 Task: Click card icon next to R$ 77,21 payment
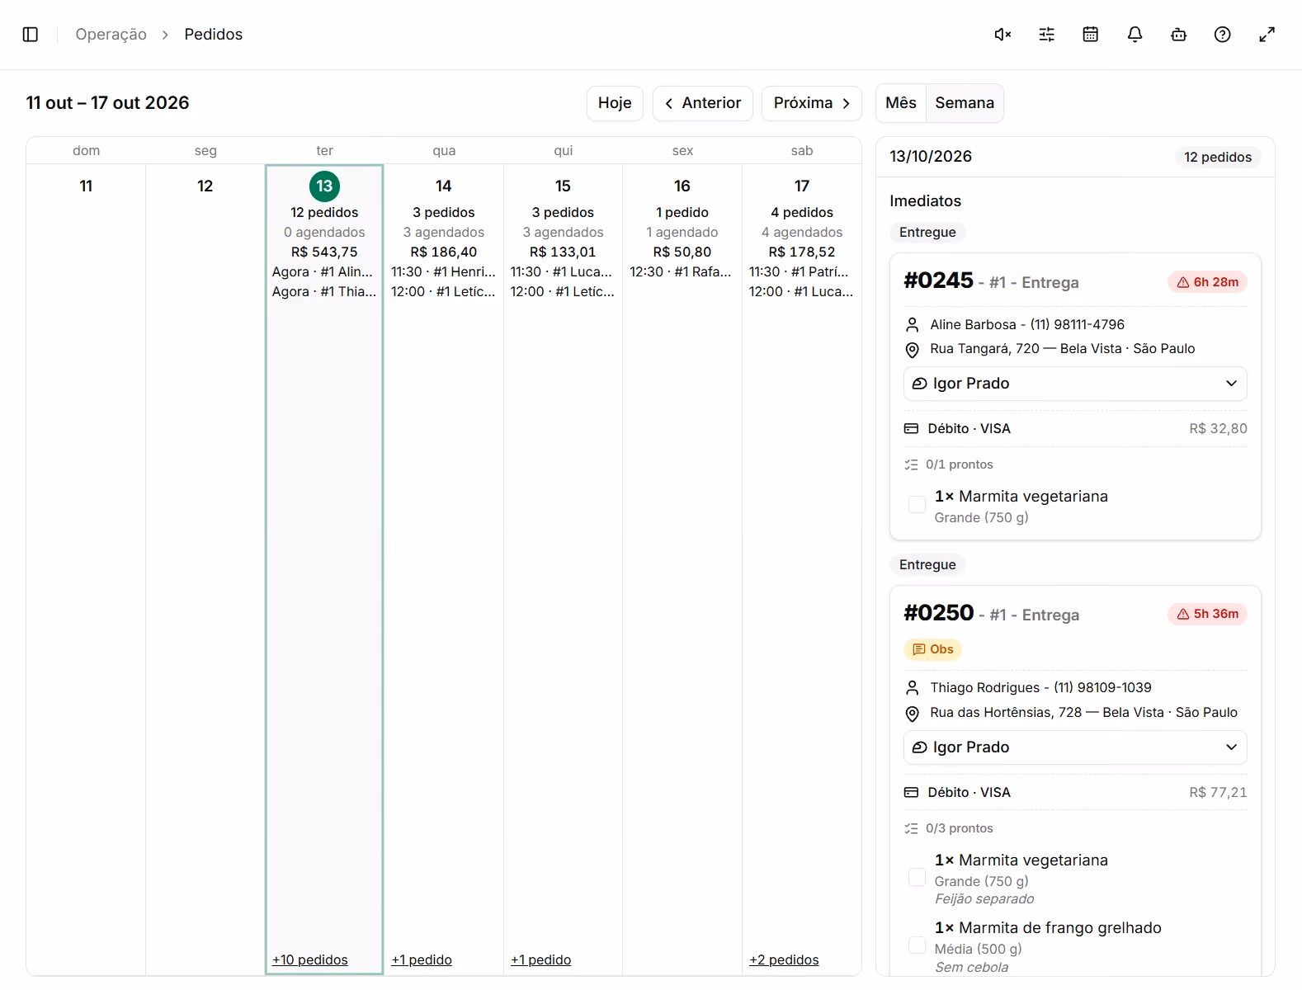(911, 792)
